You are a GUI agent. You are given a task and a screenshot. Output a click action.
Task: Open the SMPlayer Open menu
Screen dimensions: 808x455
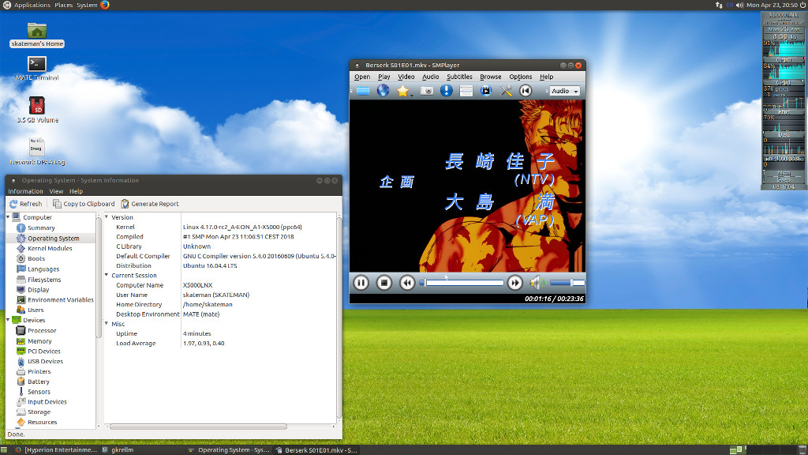361,77
